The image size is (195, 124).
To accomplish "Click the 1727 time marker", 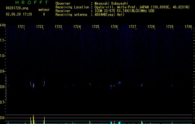I will tap(133, 27).
